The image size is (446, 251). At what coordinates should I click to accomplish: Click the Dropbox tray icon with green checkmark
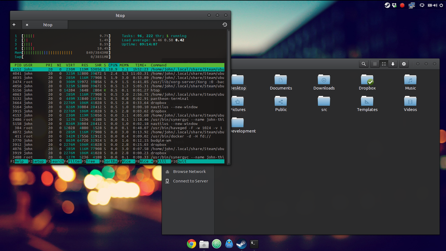click(x=394, y=5)
